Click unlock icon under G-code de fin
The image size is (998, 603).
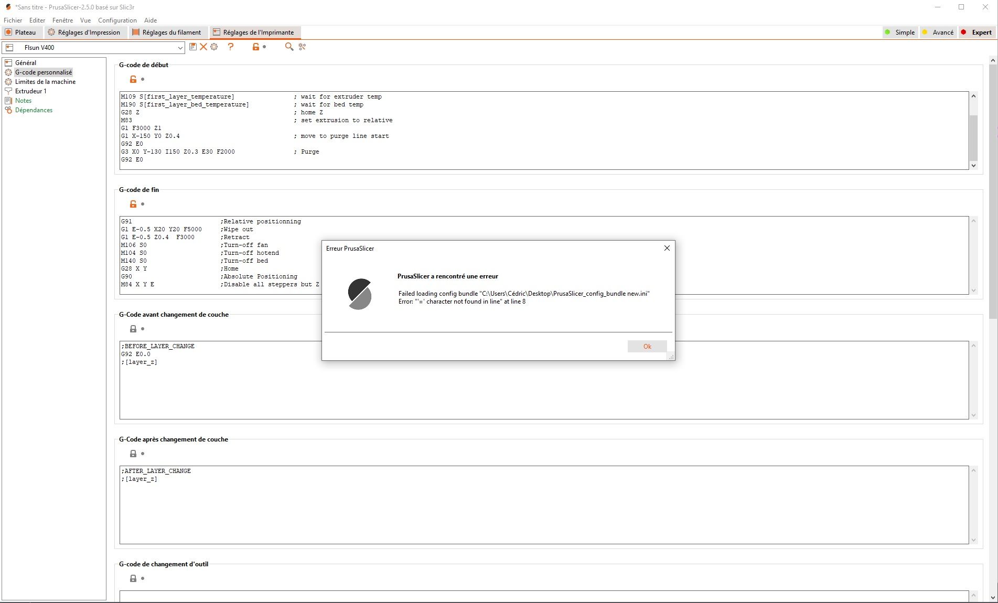coord(133,204)
